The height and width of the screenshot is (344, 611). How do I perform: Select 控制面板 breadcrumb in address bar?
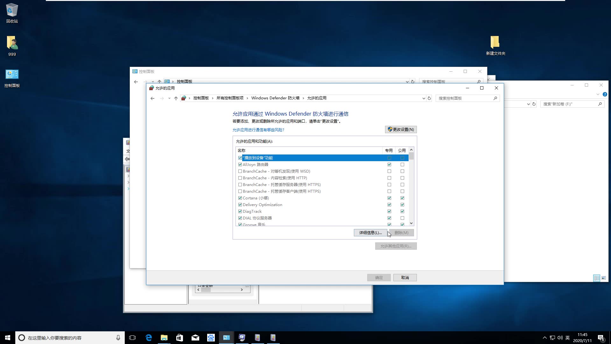click(x=201, y=98)
